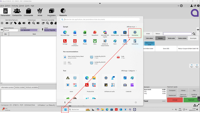This screenshot has width=200, height=113.
Task: Show hidden system tray icons
Action: coord(173,109)
